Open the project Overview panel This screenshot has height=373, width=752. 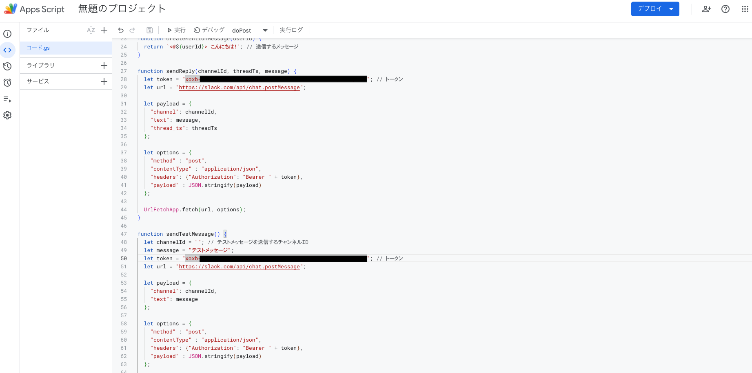(7, 34)
